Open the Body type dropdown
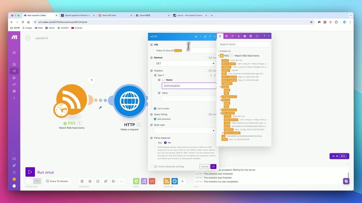The height and width of the screenshot is (203, 362). [185, 131]
